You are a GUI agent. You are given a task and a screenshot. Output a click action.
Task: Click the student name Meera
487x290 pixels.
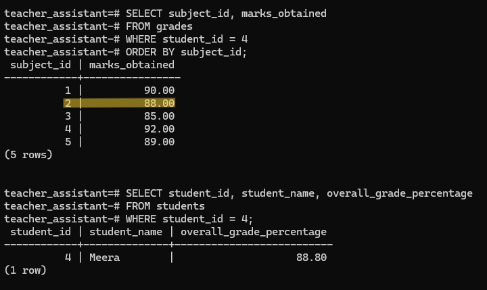(104, 258)
